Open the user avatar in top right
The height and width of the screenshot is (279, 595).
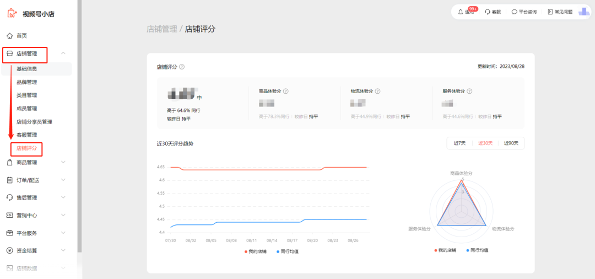(584, 12)
